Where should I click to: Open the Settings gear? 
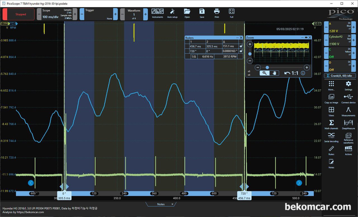point(348,86)
